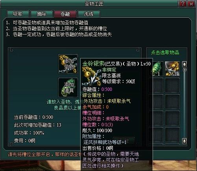The height and width of the screenshot is (171, 197).
Task: Switch to the 吸取 tab
Action: click(18, 14)
